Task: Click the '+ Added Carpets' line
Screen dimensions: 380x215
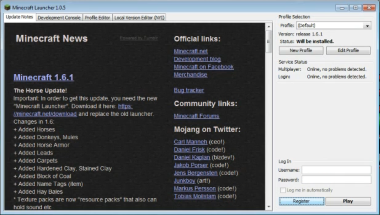Action: pos(36,161)
